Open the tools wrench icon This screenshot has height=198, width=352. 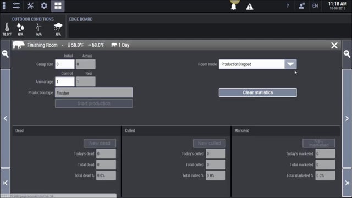(30, 5)
